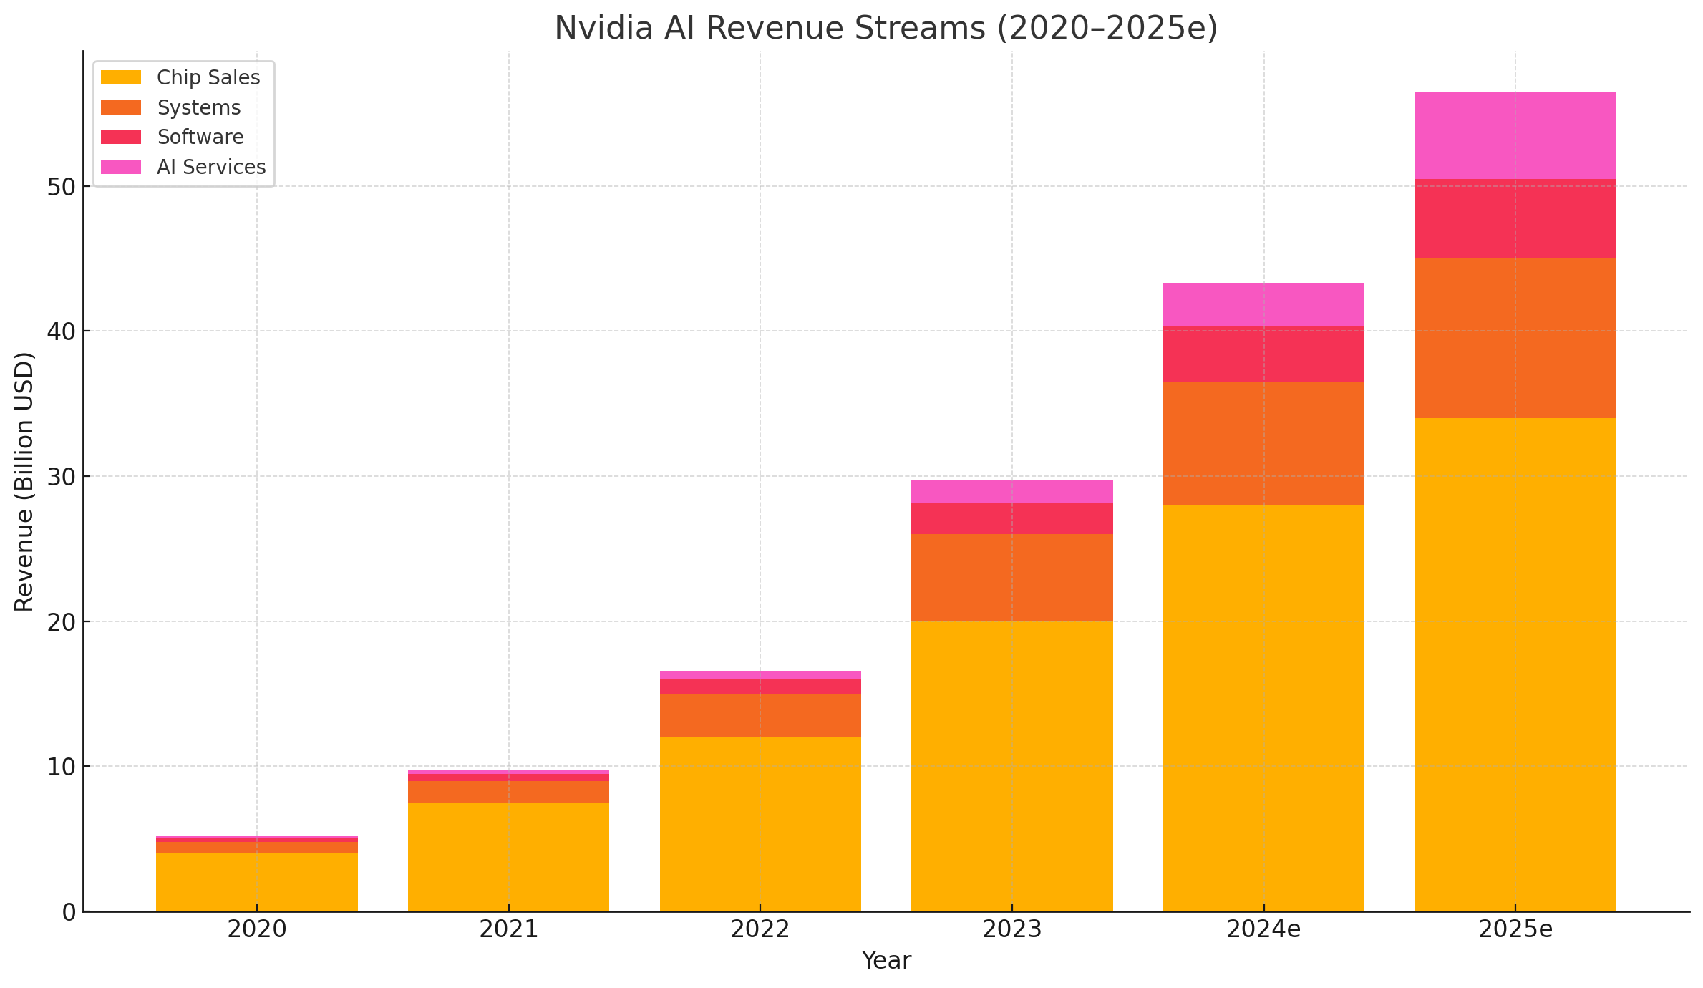1703x988 pixels.
Task: Select the 2024e AI Services bar segment
Action: tap(1263, 304)
